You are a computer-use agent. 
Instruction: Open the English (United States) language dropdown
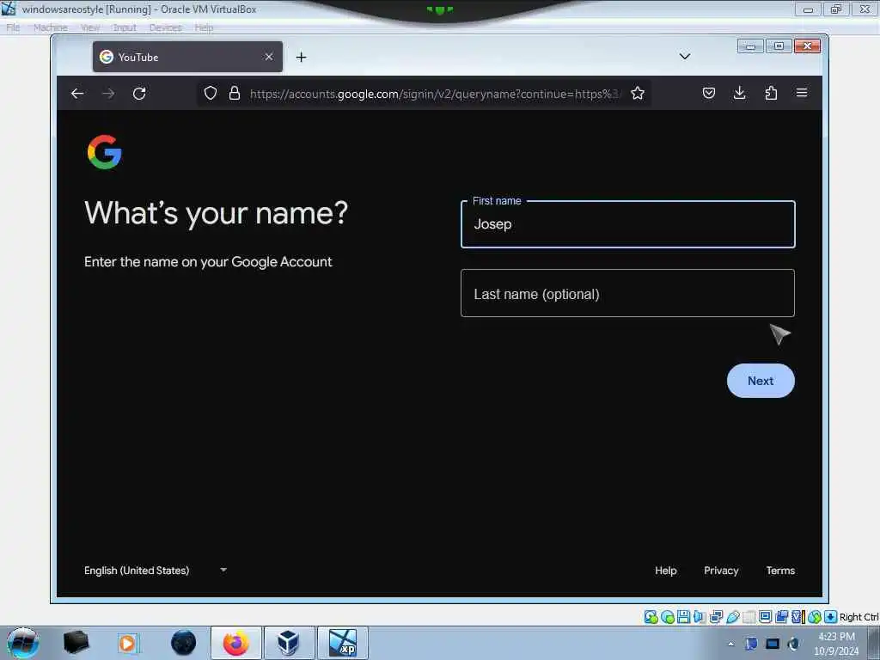pos(156,571)
